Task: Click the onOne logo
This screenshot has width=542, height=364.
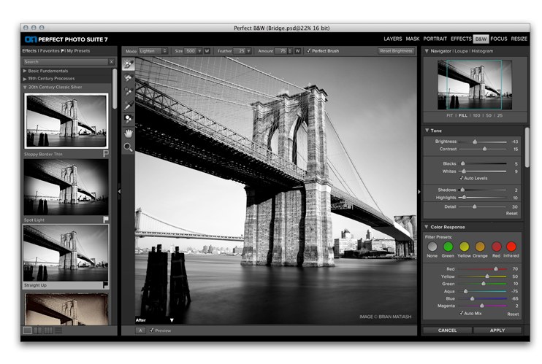Action: click(31, 39)
